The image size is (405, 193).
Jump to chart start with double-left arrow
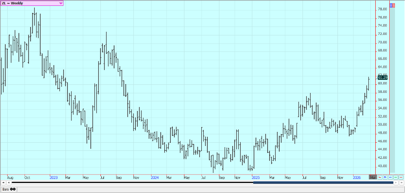4,183
